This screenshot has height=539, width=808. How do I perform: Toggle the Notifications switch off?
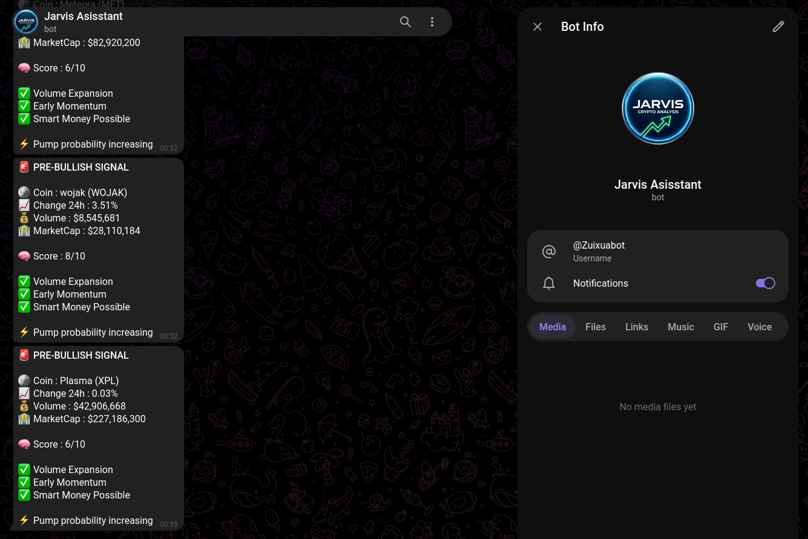pyautogui.click(x=766, y=283)
